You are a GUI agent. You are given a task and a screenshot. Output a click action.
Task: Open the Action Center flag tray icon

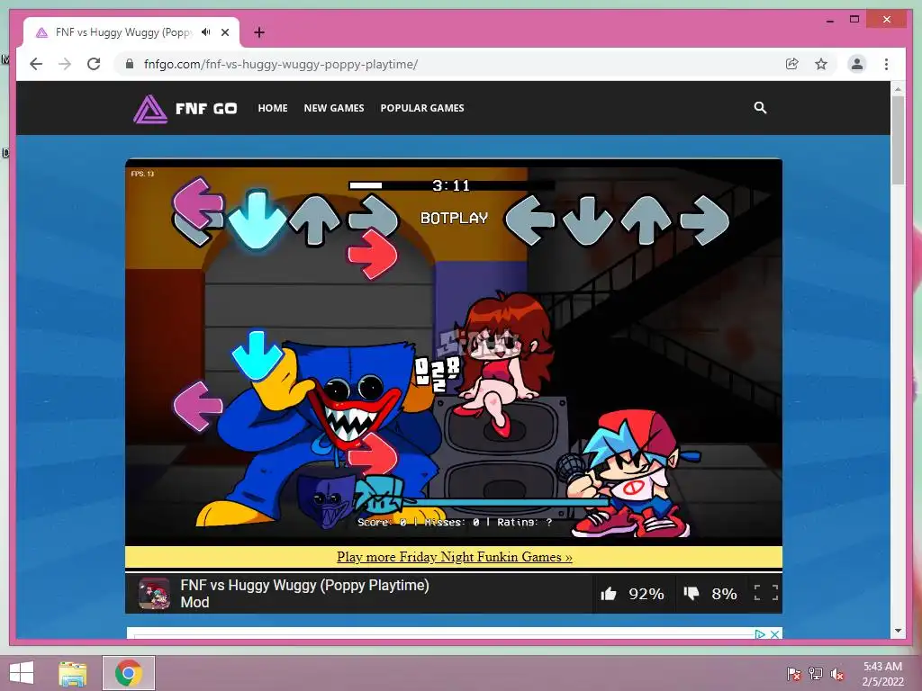click(794, 674)
